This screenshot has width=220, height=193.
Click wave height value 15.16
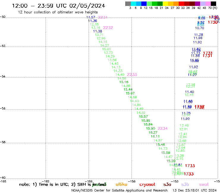pyautogui.click(x=124, y=82)
